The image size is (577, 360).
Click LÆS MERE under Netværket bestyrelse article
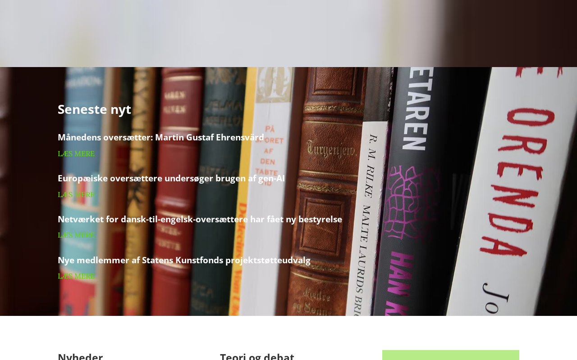coord(76,235)
